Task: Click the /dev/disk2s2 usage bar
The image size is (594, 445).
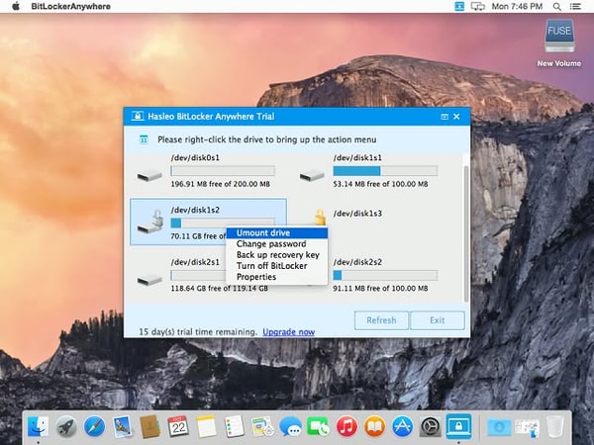Action: [385, 275]
